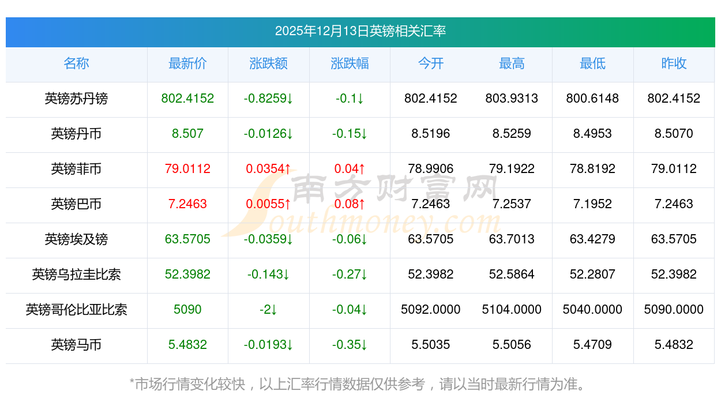Click the 最新价 column header
Viewport: 721px width, 402px height.
pos(187,64)
